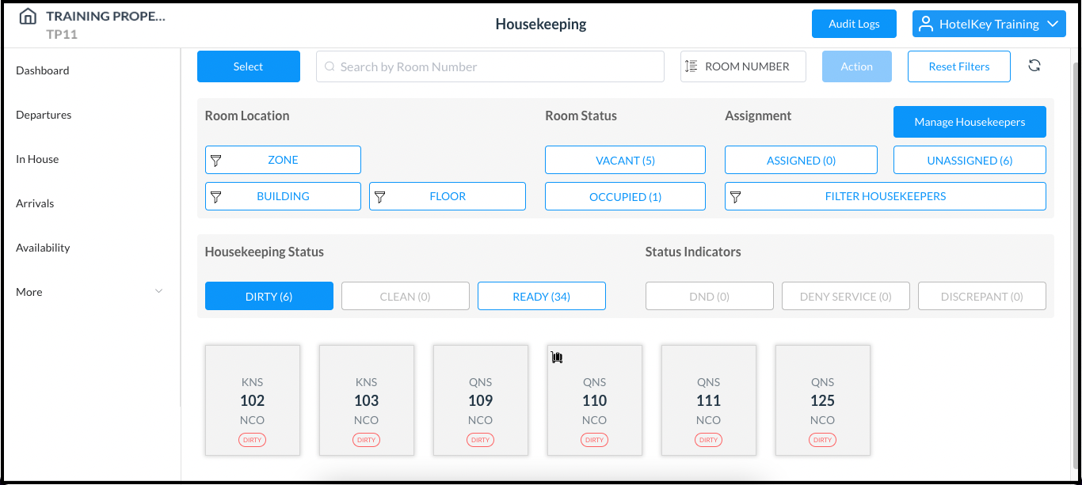Image resolution: width=1082 pixels, height=485 pixels.
Task: Click the magnifier icon in the search bar
Action: coord(329,66)
